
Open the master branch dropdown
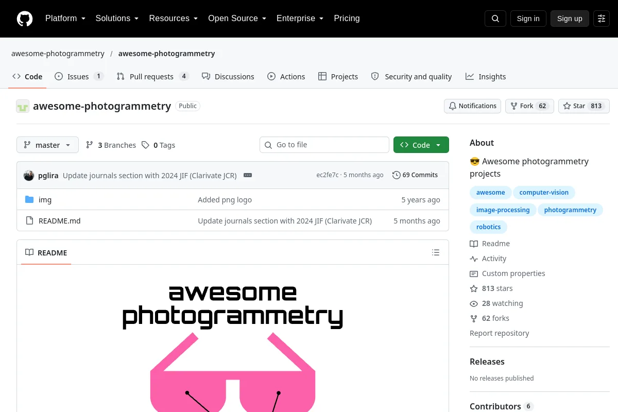tap(47, 145)
